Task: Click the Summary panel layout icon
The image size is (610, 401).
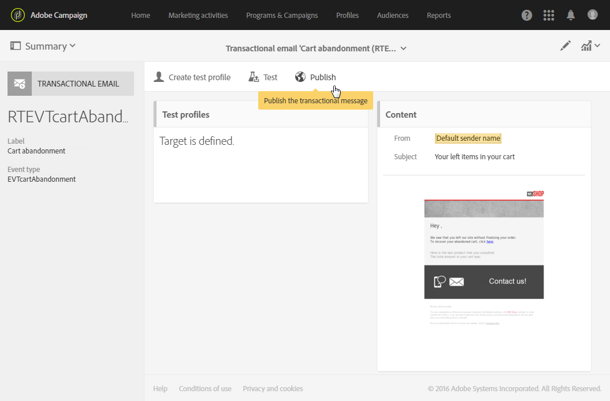Action: [16, 46]
